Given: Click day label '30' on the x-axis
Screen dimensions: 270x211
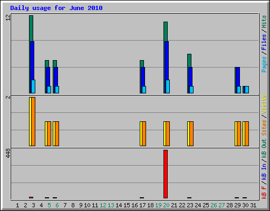Looking at the screenshot, I should (x=245, y=205).
